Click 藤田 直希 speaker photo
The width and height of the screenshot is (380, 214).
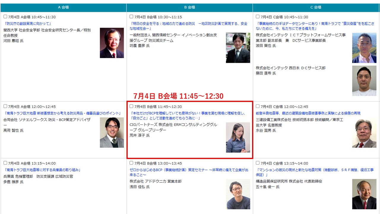(364, 81)
